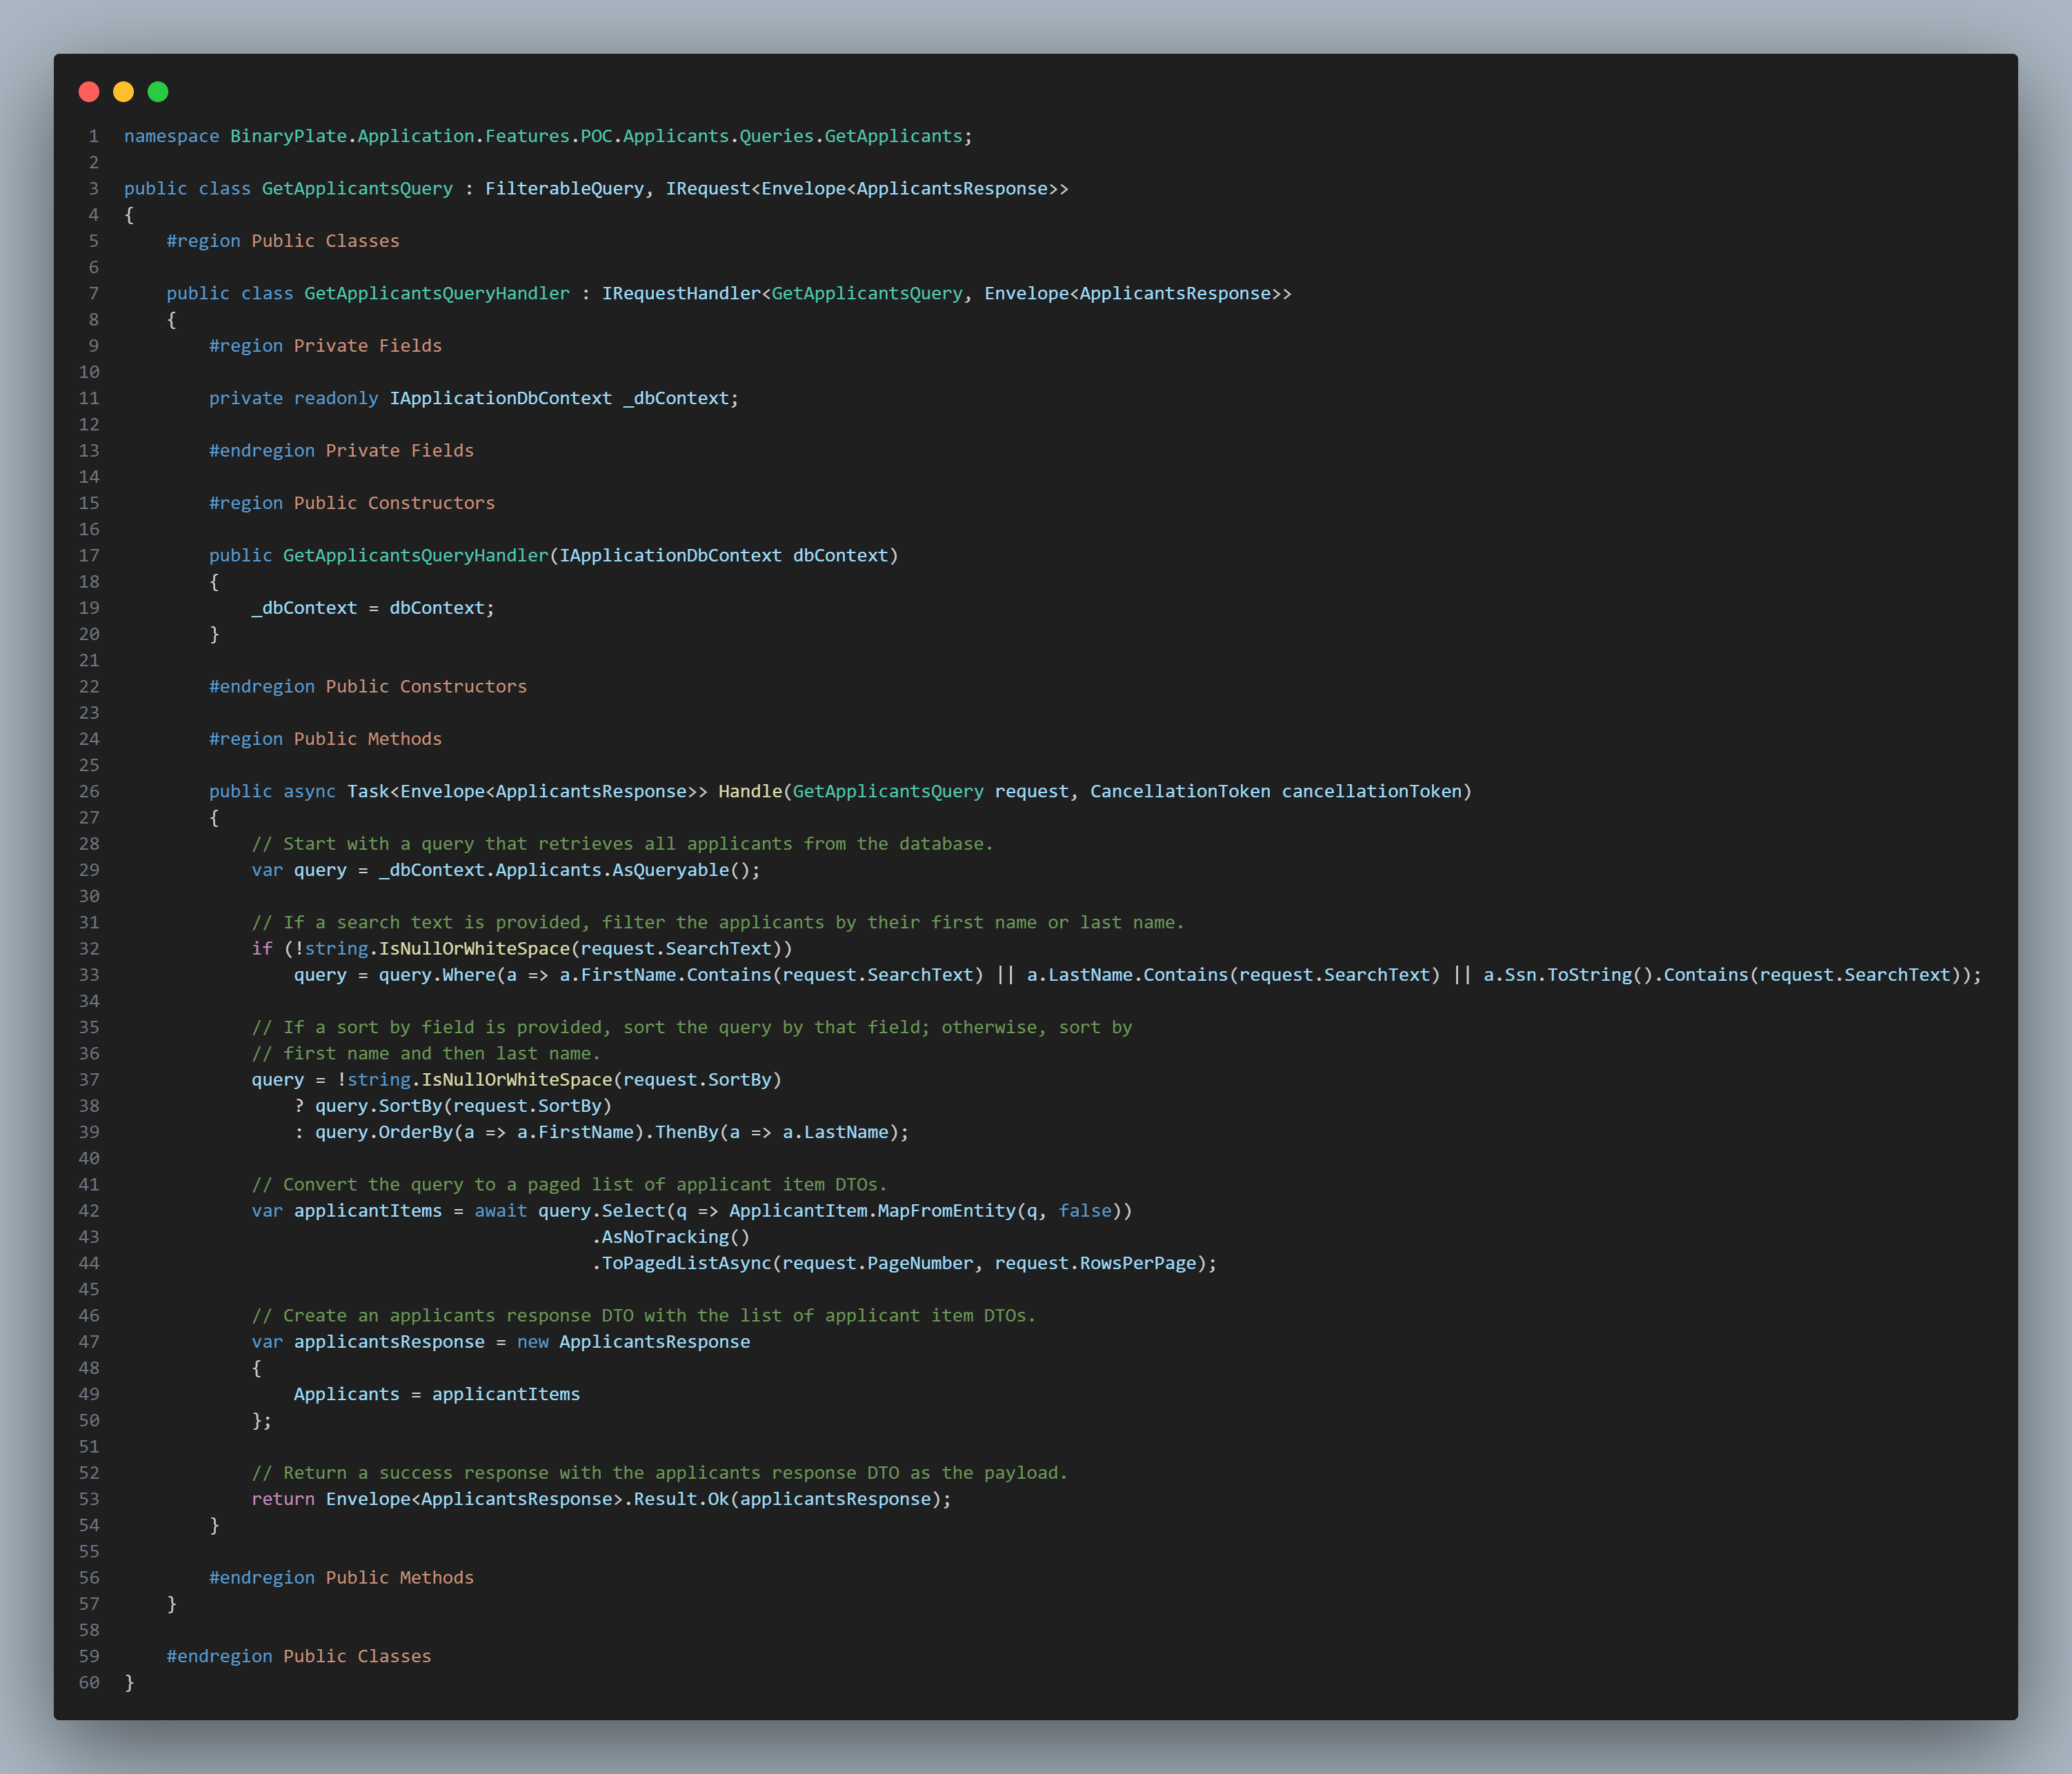Click 'a.LastName.Contains' on line 33

(x=1127, y=975)
